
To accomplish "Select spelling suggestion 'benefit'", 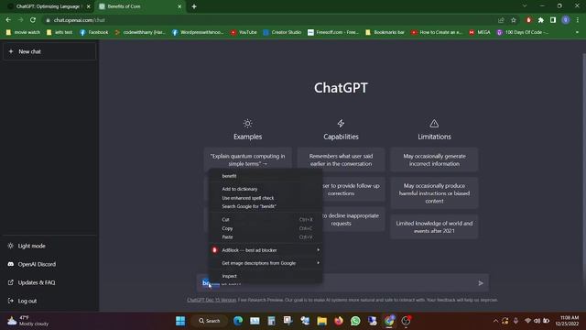I will click(266, 176).
